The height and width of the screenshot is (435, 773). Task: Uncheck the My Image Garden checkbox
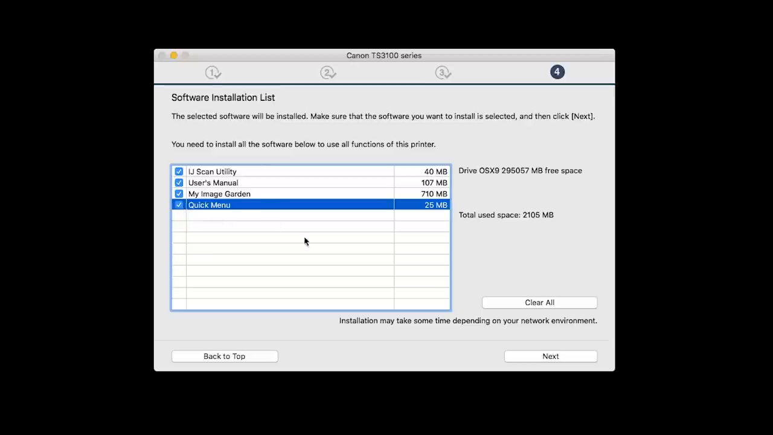pyautogui.click(x=179, y=194)
